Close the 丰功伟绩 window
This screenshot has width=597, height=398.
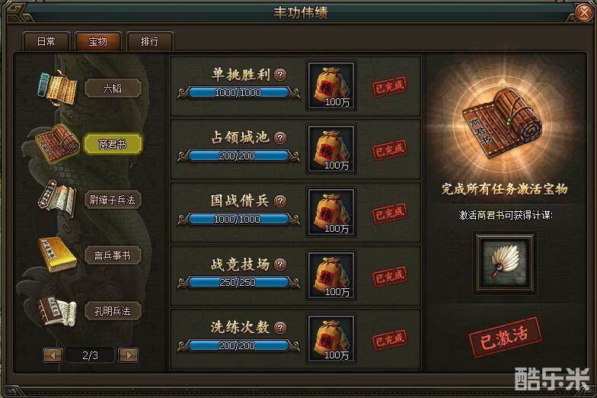tap(583, 13)
